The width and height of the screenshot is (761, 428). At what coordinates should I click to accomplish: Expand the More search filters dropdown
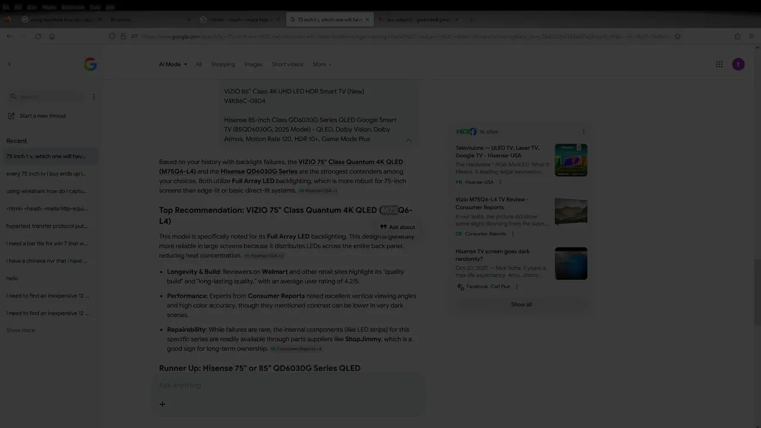point(322,64)
